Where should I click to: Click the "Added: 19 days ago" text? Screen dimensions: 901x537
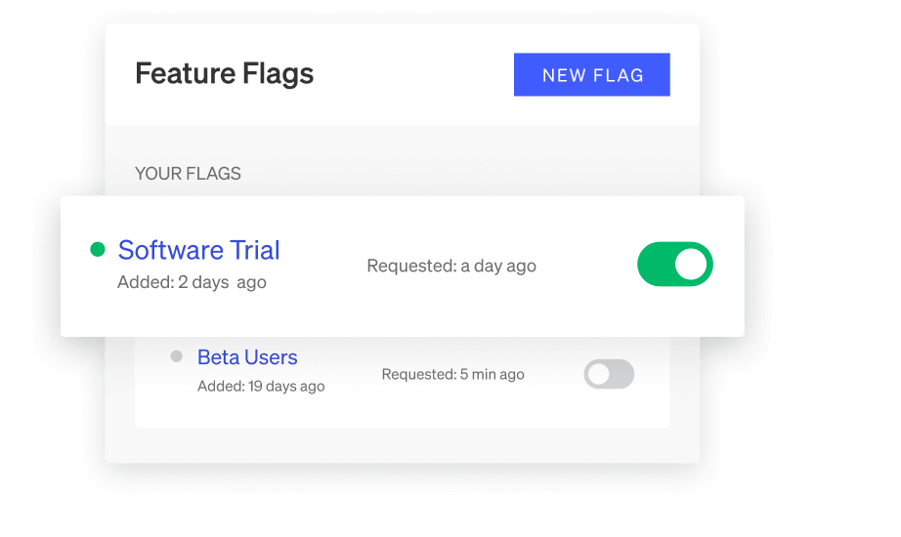point(261,386)
